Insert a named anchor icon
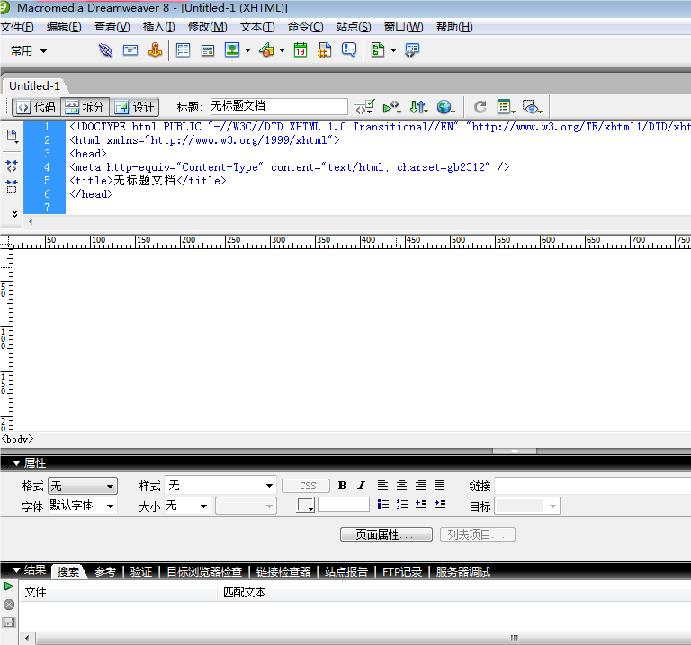Screen dimensions: 691x645 [155, 50]
